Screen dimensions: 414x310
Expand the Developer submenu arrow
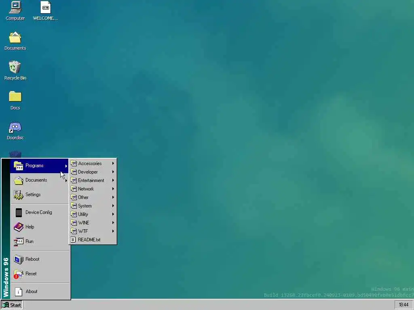[x=113, y=172]
